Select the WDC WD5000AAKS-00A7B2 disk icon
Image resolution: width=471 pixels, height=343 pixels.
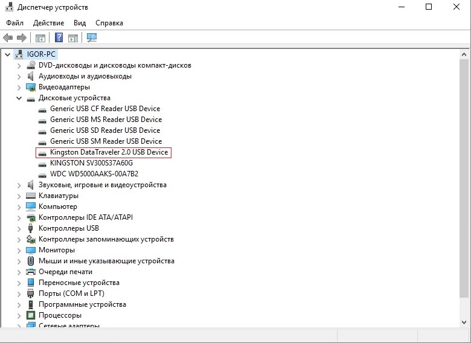point(42,174)
